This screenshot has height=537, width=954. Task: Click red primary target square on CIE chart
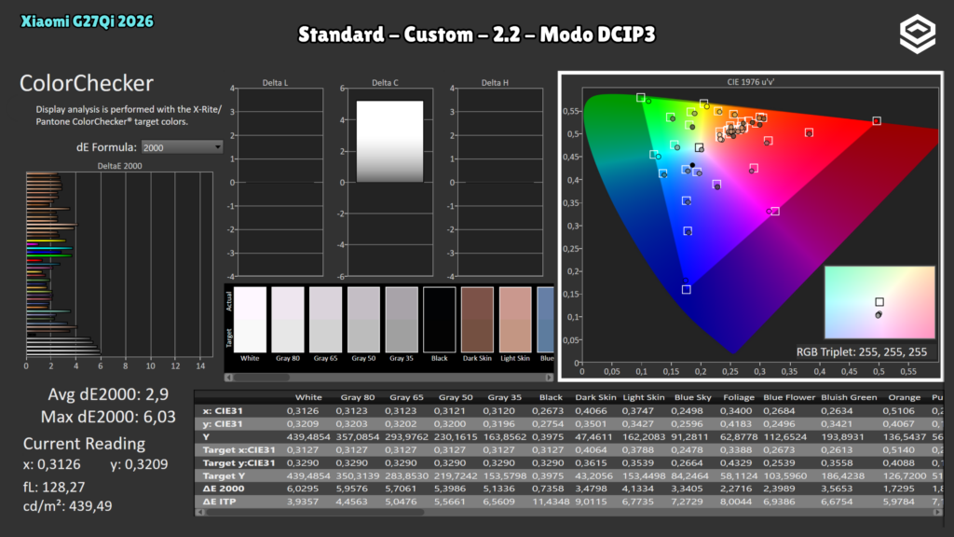[877, 121]
